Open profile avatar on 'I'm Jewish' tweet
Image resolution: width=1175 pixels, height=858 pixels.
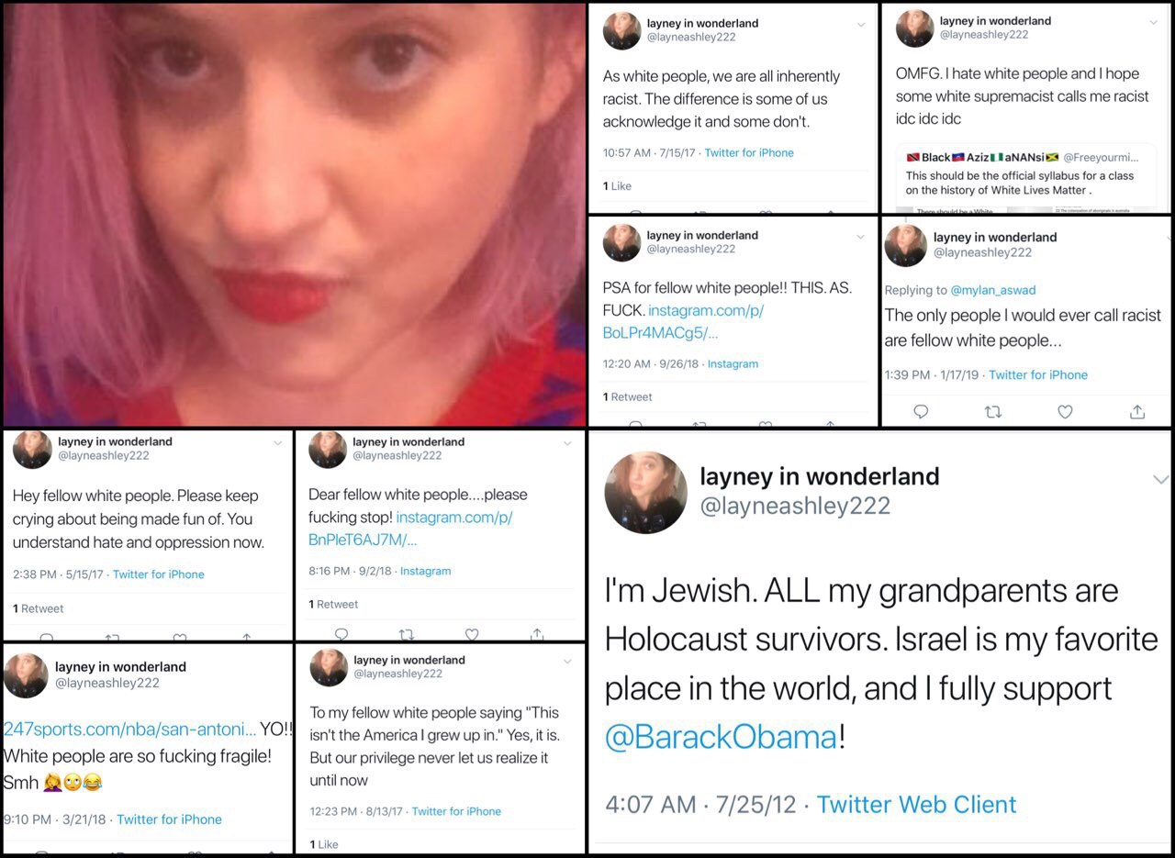646,493
